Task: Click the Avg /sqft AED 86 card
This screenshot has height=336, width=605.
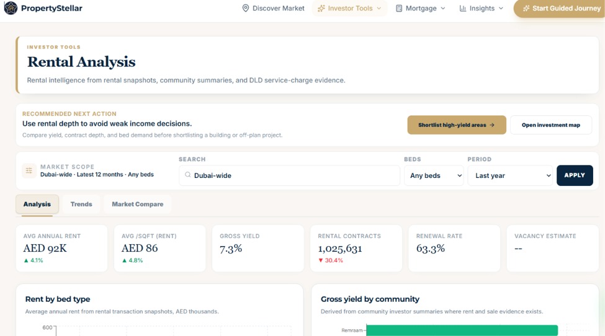Action: click(x=159, y=249)
